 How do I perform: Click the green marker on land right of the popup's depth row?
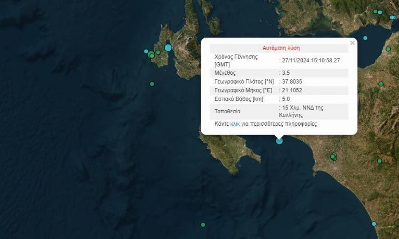(x=381, y=84)
